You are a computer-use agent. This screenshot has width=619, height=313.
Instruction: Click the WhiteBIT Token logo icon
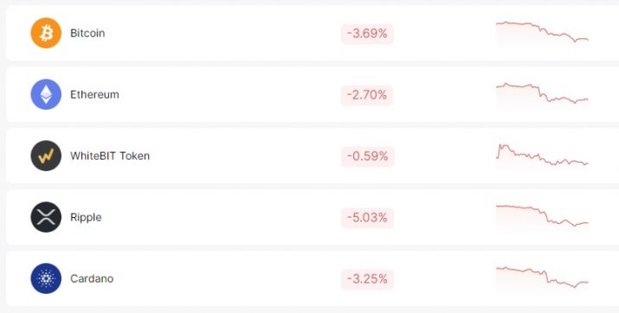[x=46, y=156]
